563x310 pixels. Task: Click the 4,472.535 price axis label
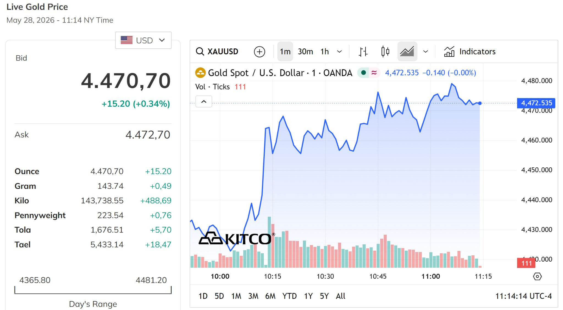[536, 103]
